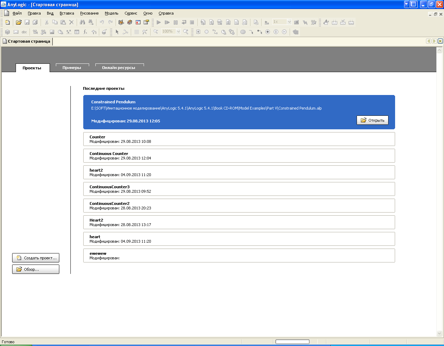
Task: Click the fx function icon
Action: (85, 32)
